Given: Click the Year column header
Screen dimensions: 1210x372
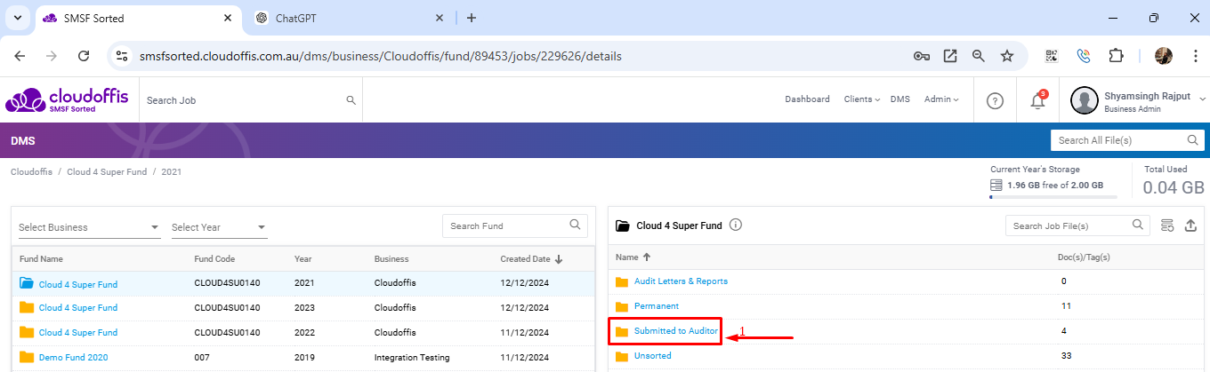Looking at the screenshot, I should point(302,259).
